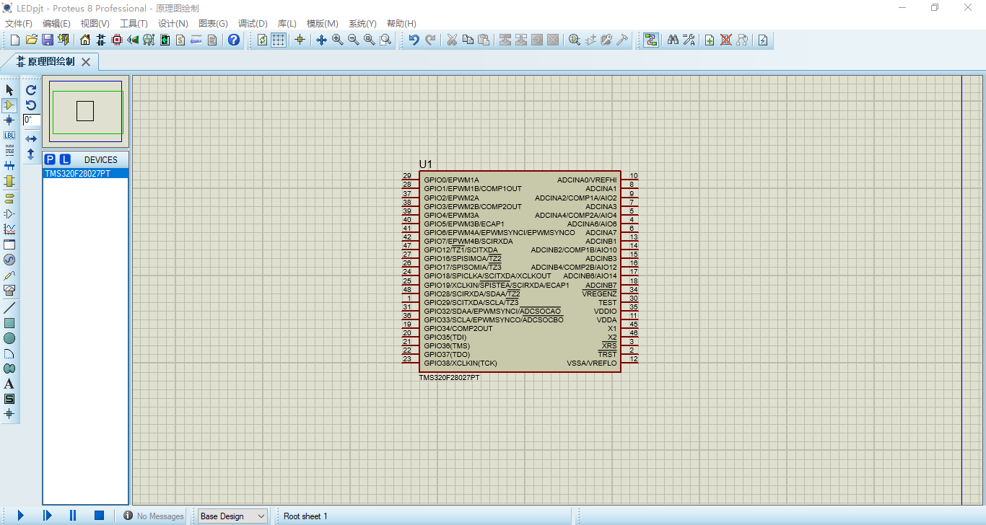Click the P pick-devices button
The image size is (986, 525).
pyautogui.click(x=51, y=159)
